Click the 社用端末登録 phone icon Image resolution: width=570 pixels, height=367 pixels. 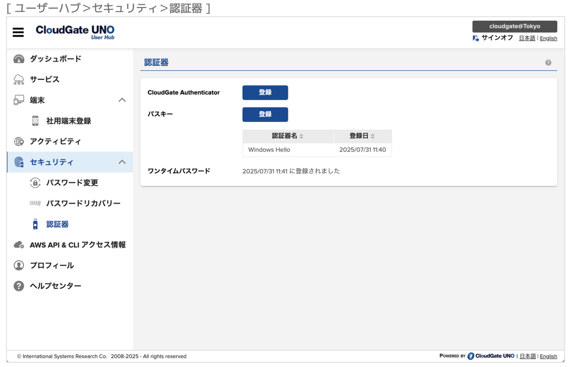(x=35, y=121)
